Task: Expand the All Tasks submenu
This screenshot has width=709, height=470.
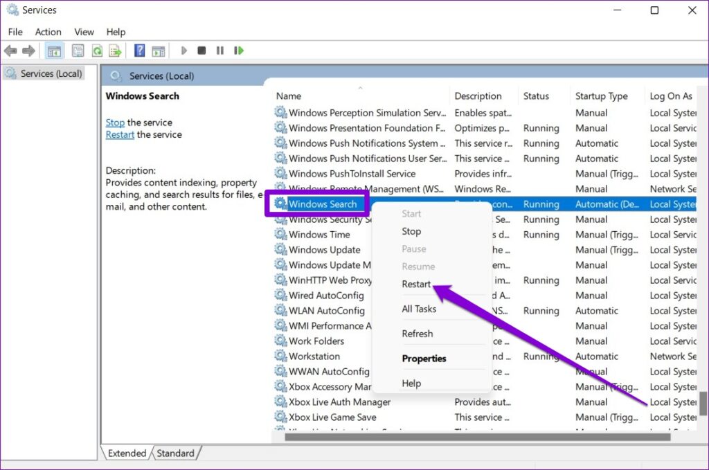Action: [x=420, y=309]
